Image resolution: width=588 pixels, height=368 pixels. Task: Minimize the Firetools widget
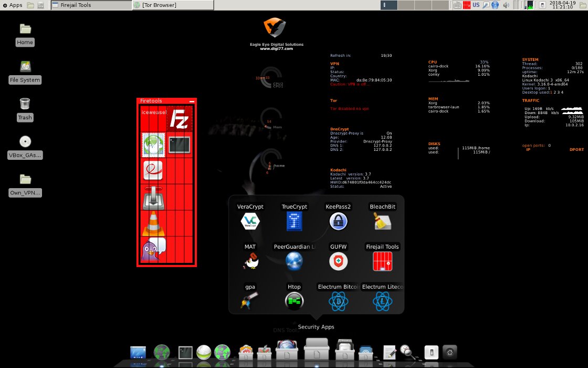192,101
